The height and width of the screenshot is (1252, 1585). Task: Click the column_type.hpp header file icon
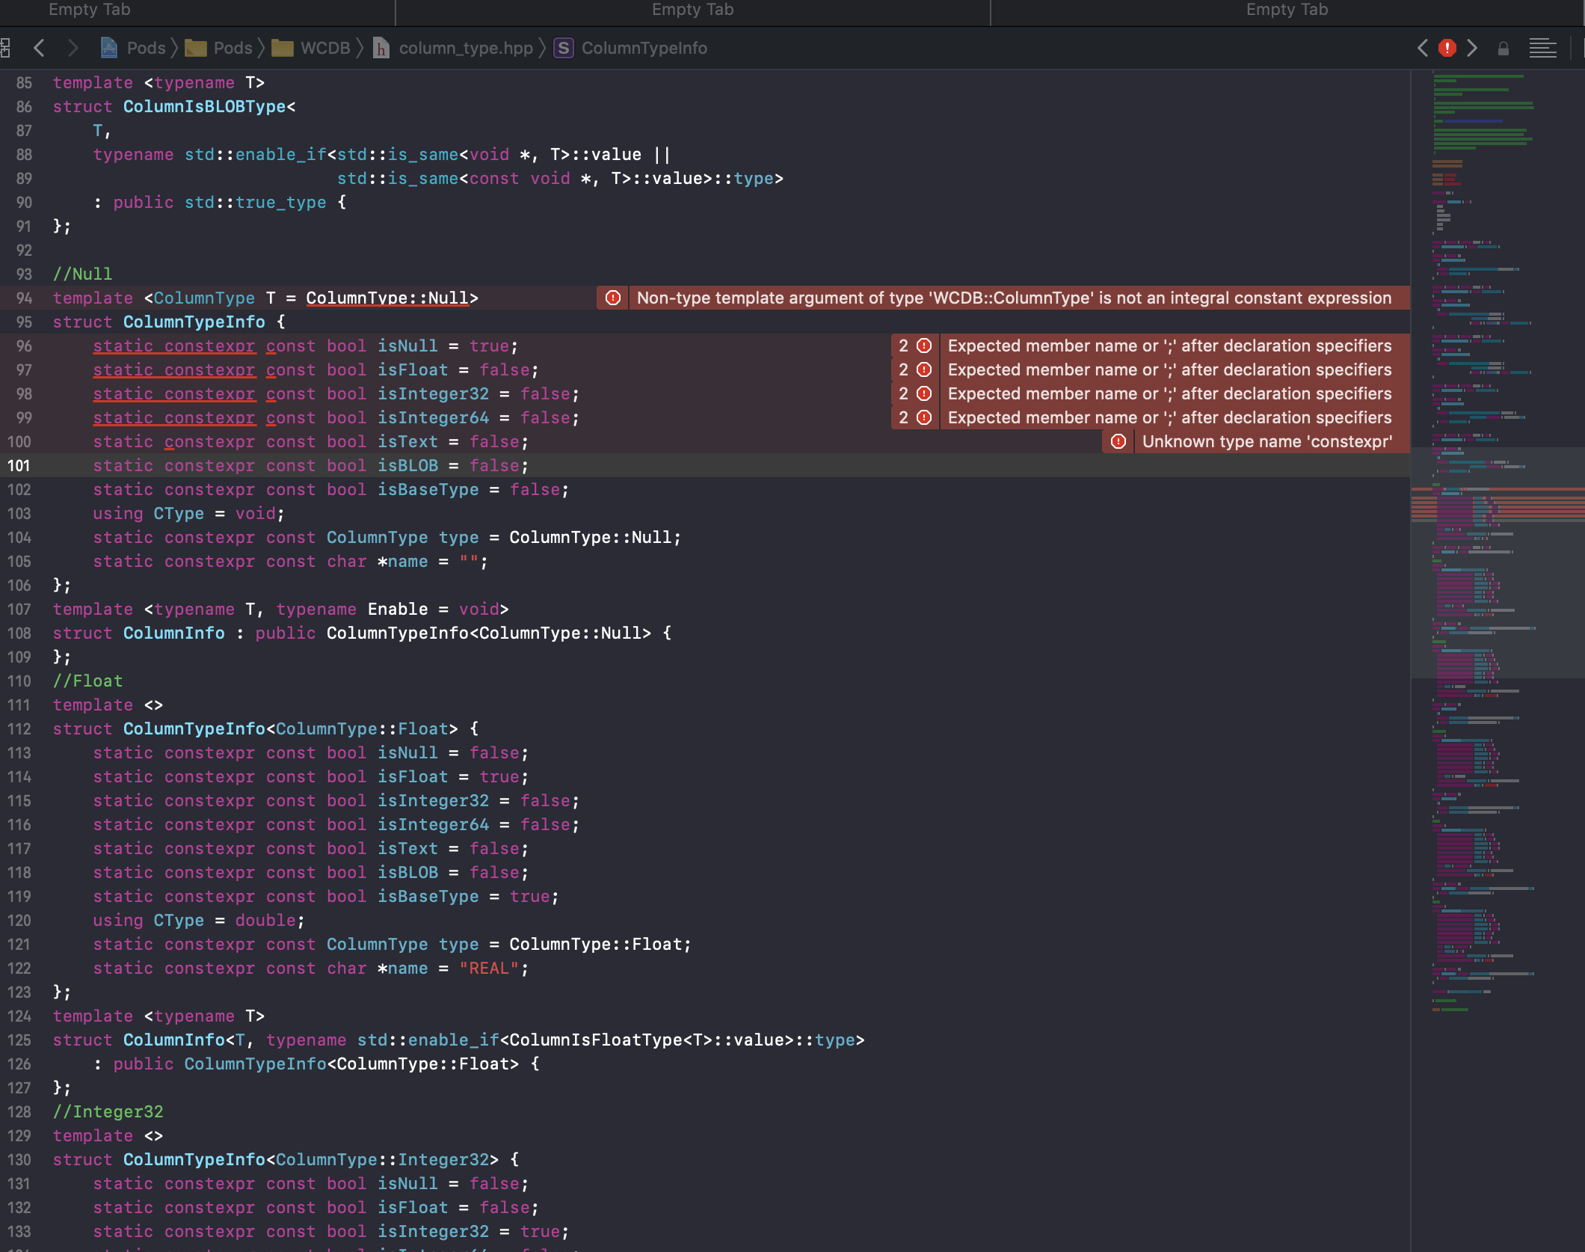(x=381, y=49)
